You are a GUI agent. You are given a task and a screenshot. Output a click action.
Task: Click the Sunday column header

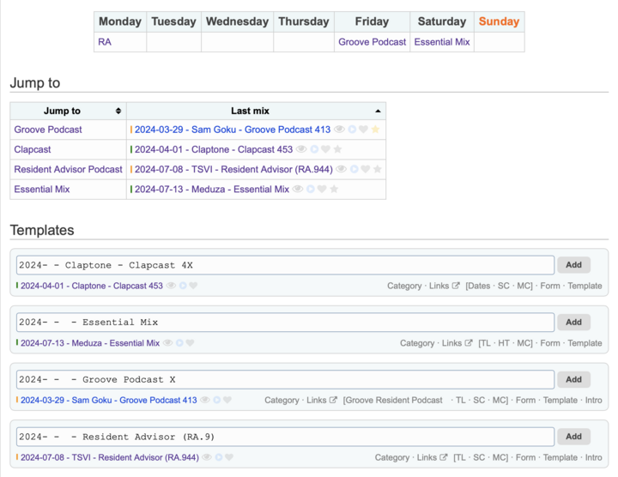tap(499, 21)
